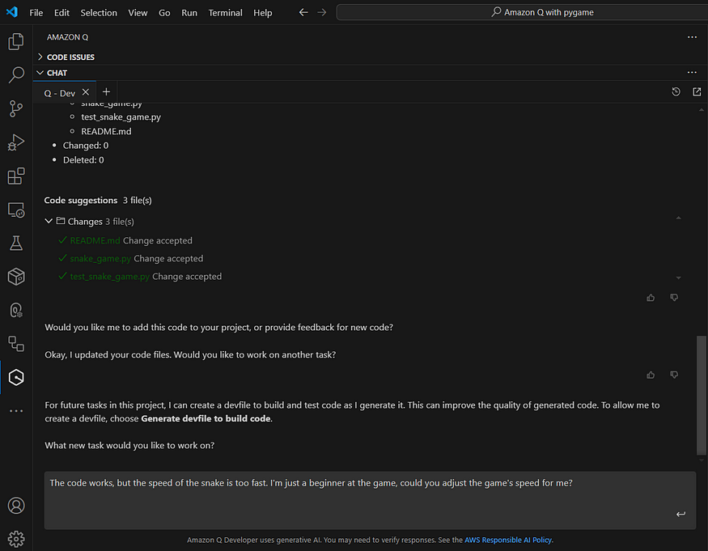Open the Manage gear icon
The width and height of the screenshot is (708, 551).
[x=16, y=539]
